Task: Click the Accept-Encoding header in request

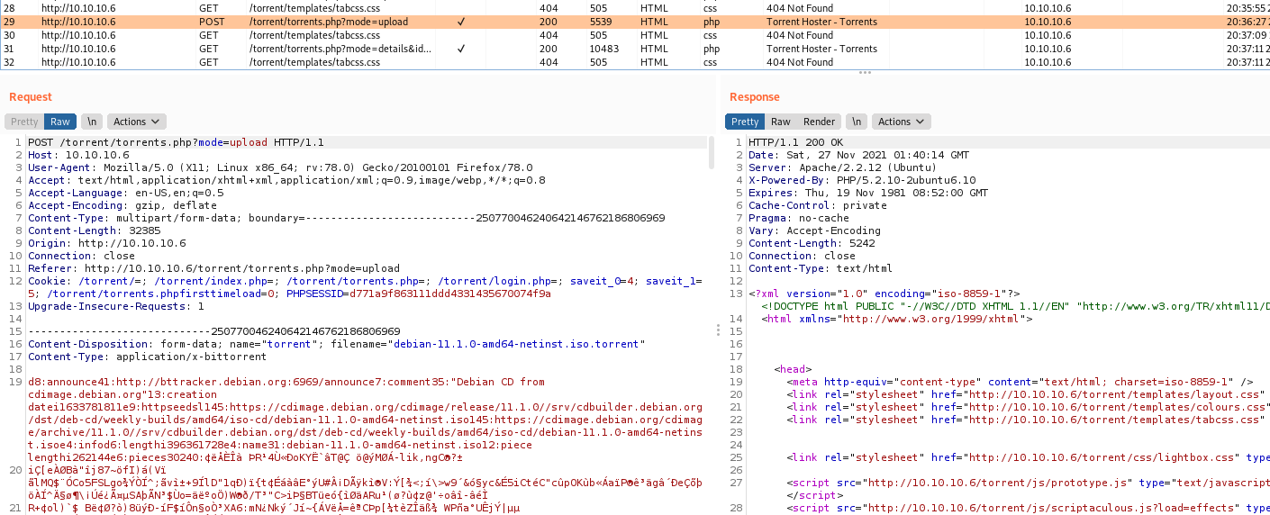Action: [x=122, y=205]
